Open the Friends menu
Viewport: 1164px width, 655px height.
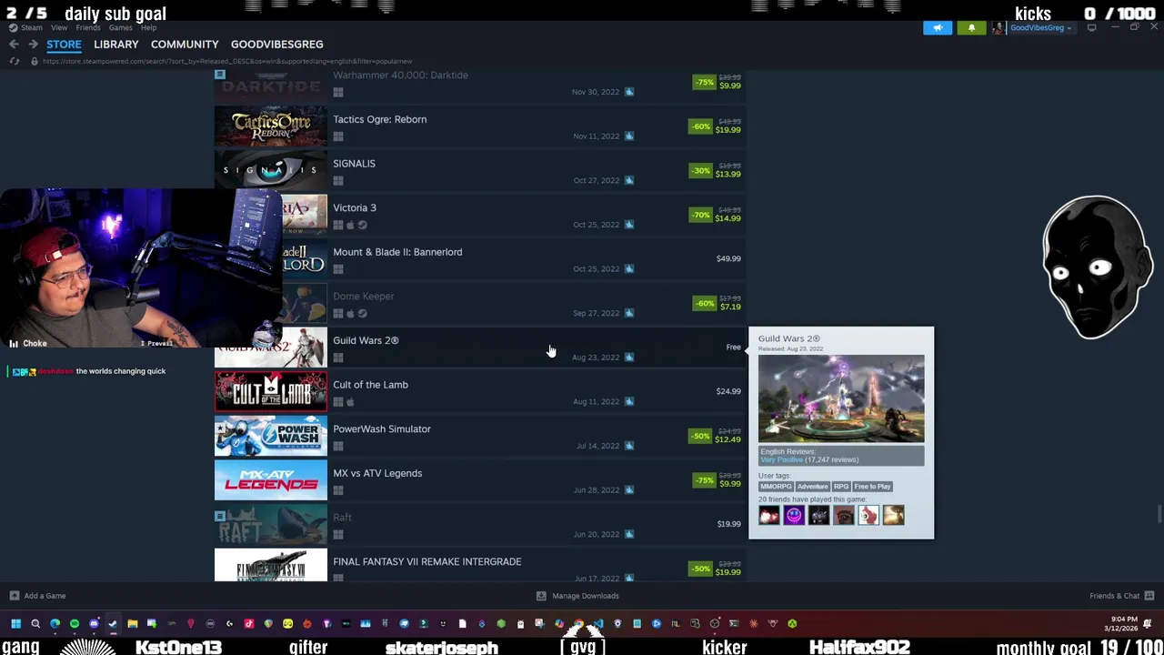pyautogui.click(x=88, y=28)
